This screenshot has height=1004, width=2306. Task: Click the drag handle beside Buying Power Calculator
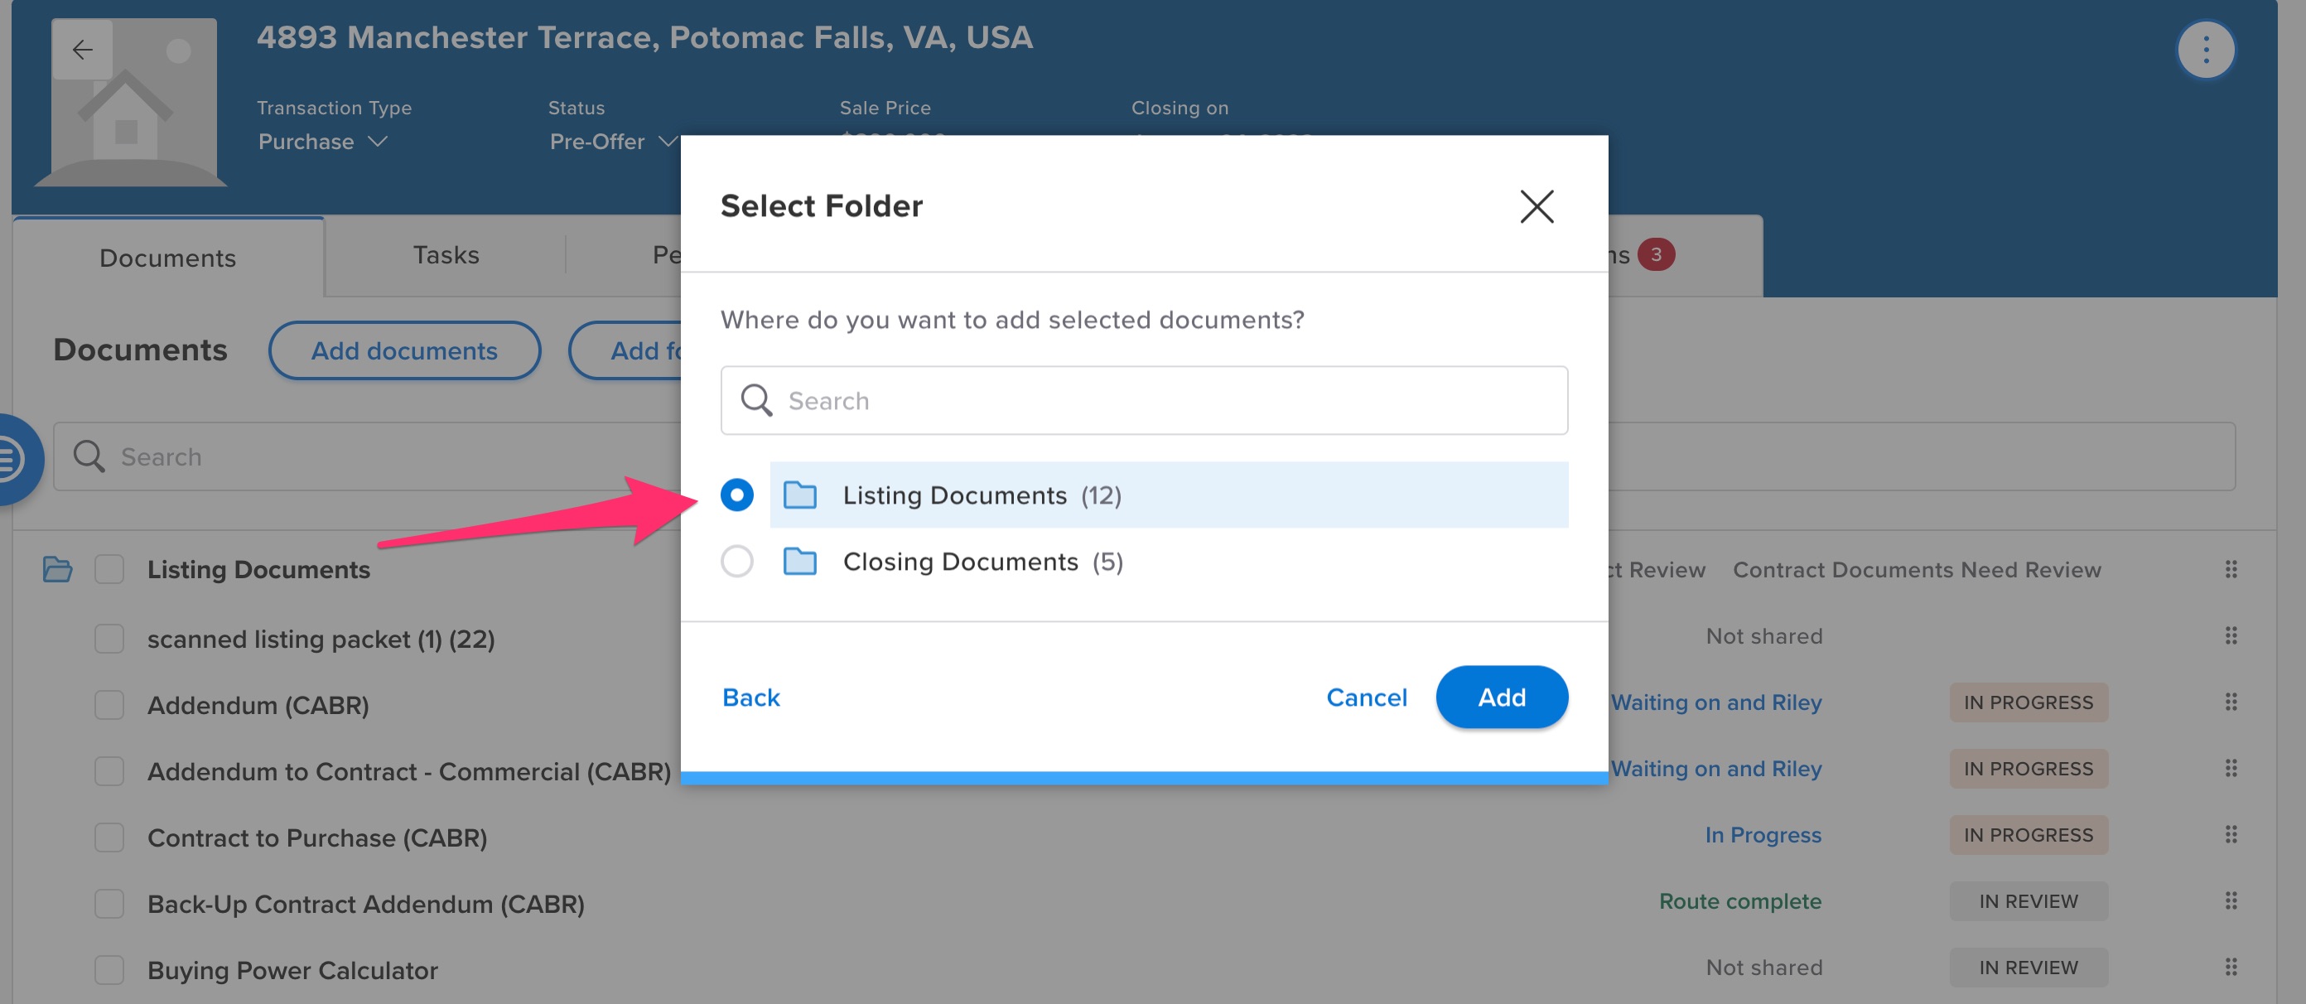2230,968
